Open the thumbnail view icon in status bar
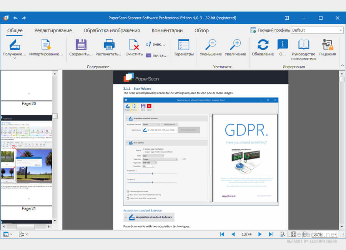Image resolution: width=346 pixels, height=250 pixels. click(x=6, y=234)
